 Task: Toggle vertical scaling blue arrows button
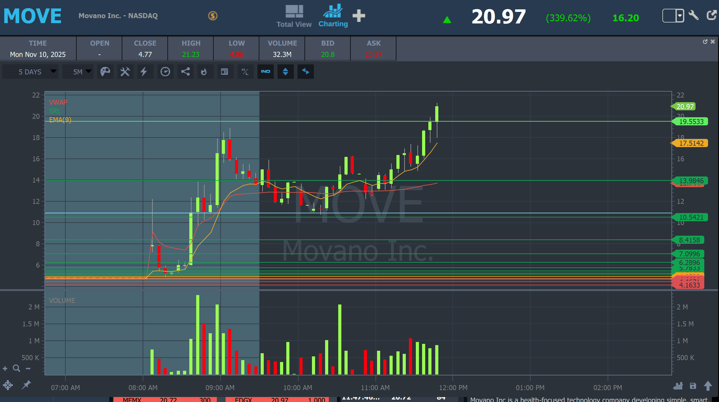click(x=285, y=72)
